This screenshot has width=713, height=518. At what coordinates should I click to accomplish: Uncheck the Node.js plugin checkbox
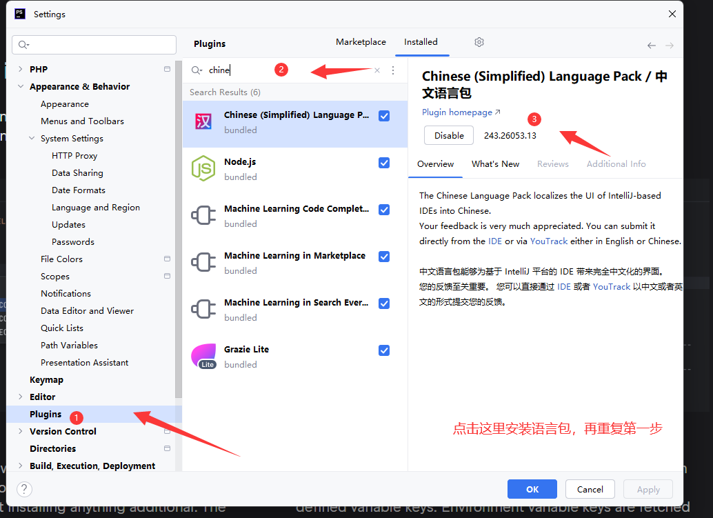pos(384,163)
